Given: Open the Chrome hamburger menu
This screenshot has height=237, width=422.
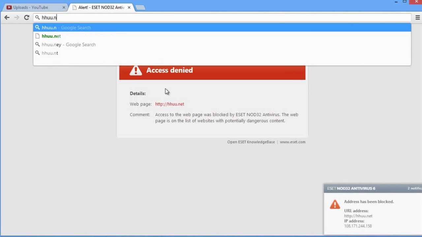Looking at the screenshot, I should tap(418, 17).
